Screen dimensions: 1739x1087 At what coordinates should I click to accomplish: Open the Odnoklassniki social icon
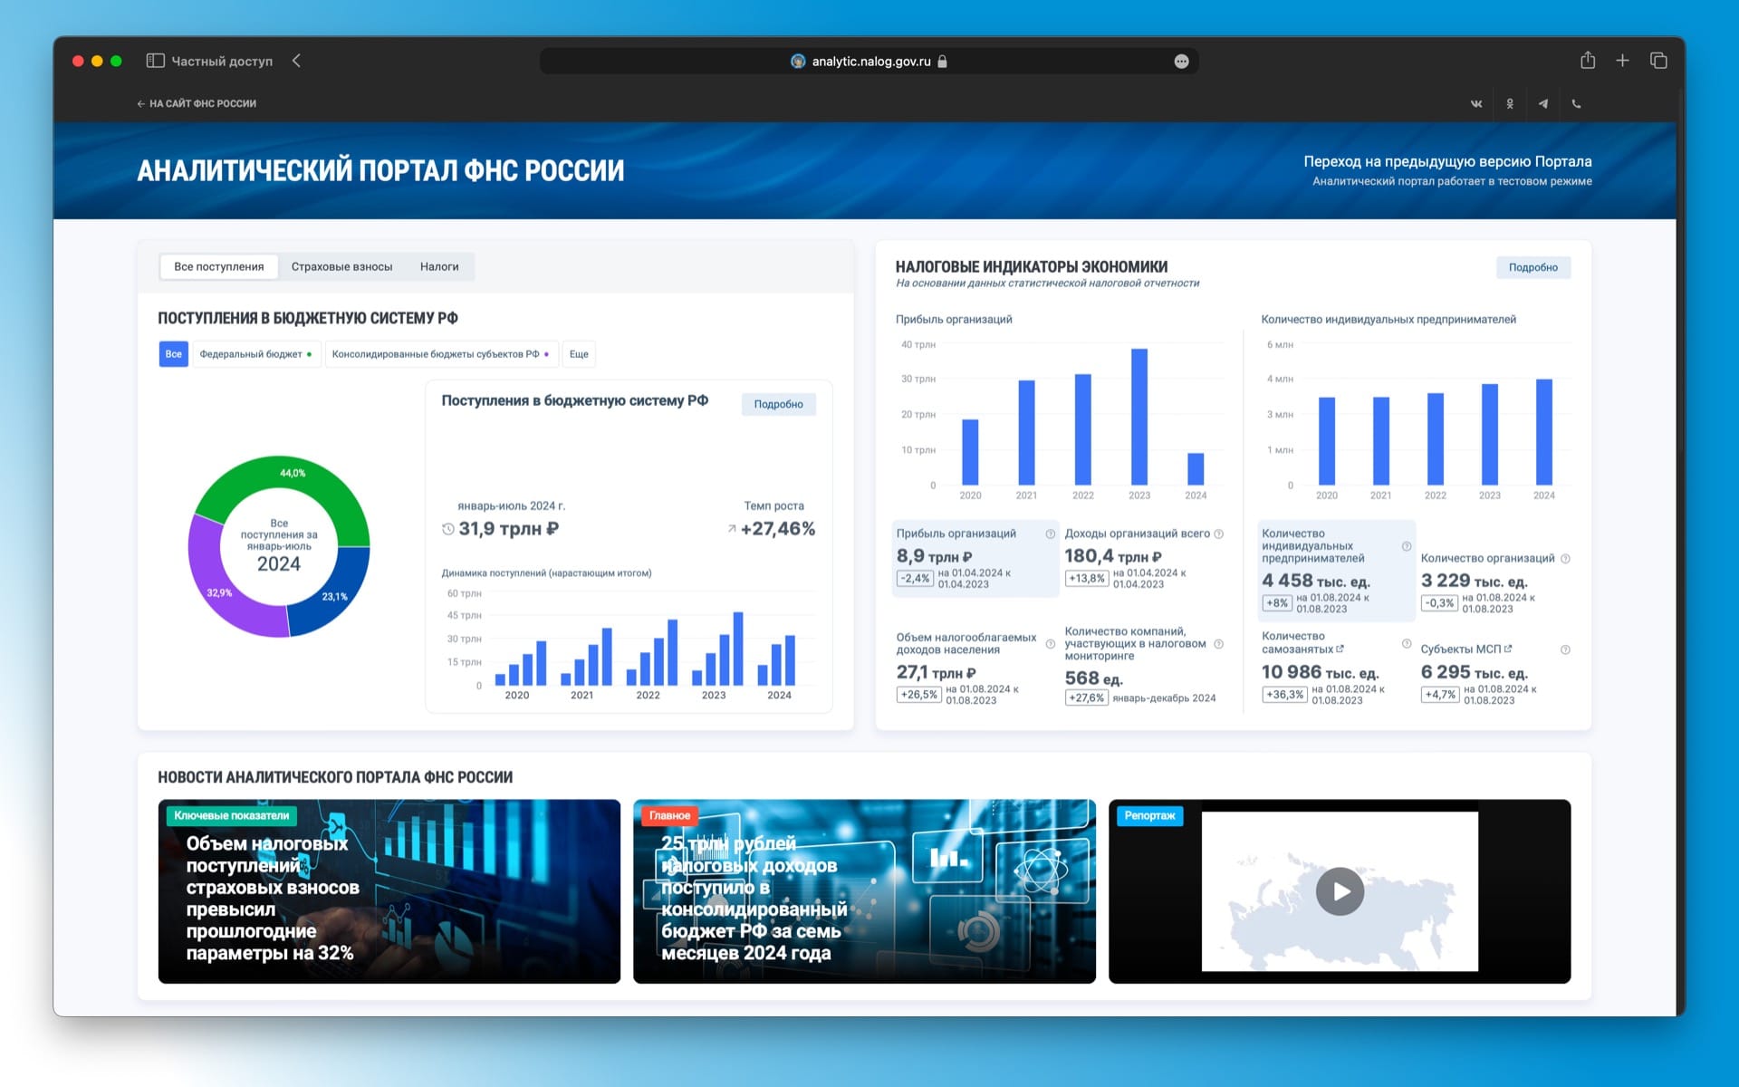pyautogui.click(x=1510, y=103)
